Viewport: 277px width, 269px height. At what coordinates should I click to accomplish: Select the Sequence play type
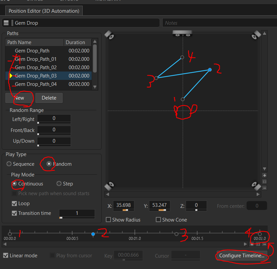click(x=9, y=164)
